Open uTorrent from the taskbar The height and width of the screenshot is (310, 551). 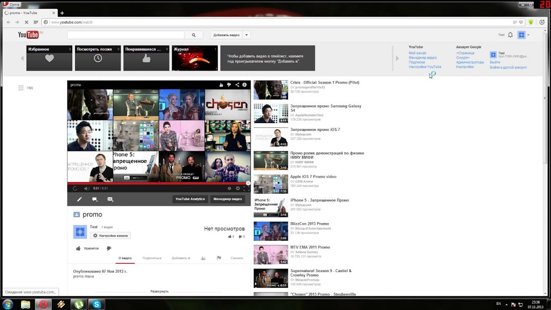click(79, 304)
